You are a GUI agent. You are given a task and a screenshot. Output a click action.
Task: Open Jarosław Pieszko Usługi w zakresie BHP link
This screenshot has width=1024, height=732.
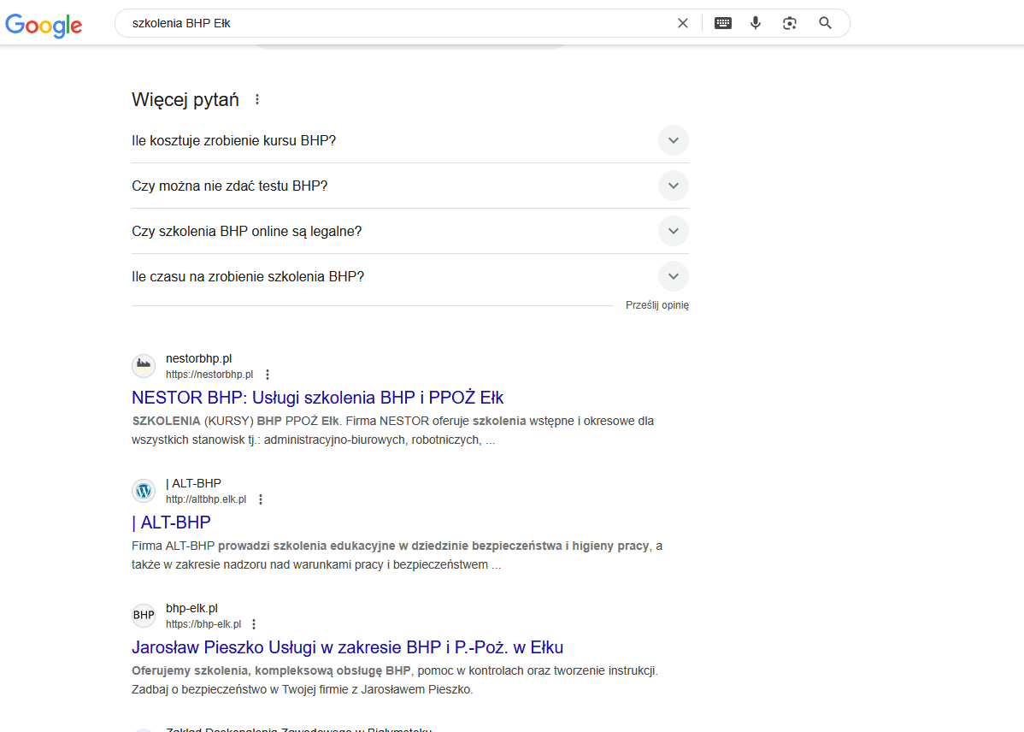[x=347, y=647]
